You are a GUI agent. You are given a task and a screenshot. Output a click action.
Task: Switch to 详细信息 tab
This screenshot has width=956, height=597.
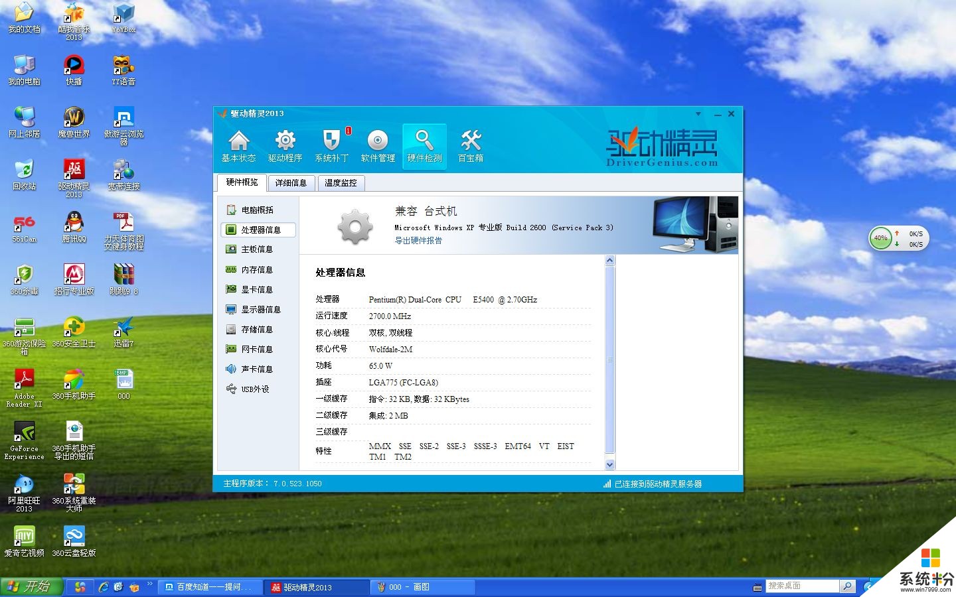[291, 183]
